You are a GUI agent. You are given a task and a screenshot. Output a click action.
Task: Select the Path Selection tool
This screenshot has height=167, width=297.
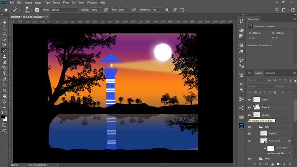(x=4, y=85)
